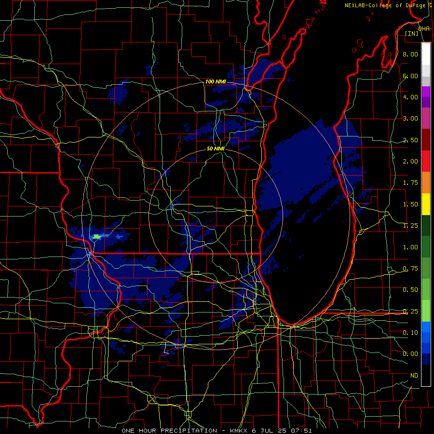Select the orange legend color swatch
The width and height of the screenshot is (434, 434).
(426, 183)
